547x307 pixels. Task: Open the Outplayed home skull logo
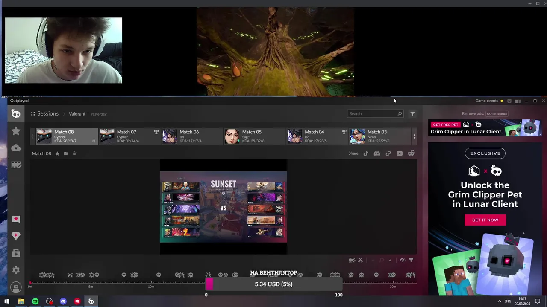click(x=16, y=114)
